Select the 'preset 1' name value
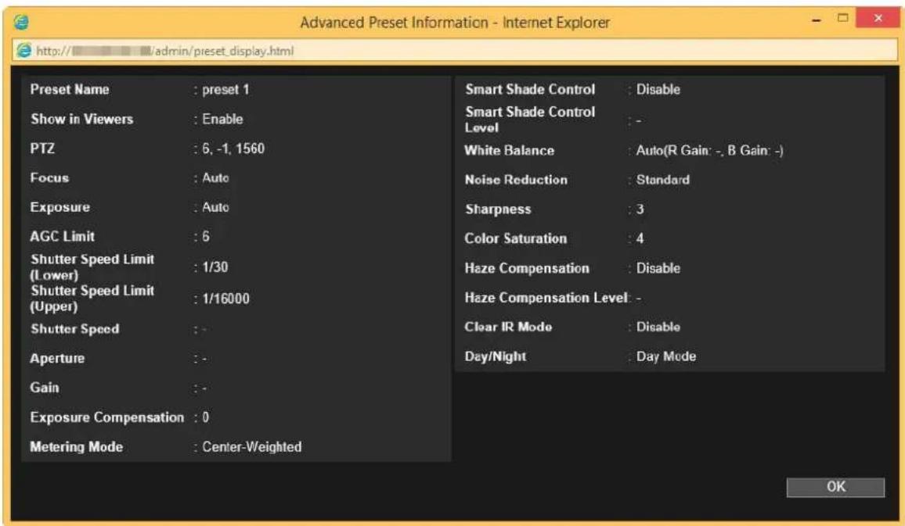 [x=225, y=90]
